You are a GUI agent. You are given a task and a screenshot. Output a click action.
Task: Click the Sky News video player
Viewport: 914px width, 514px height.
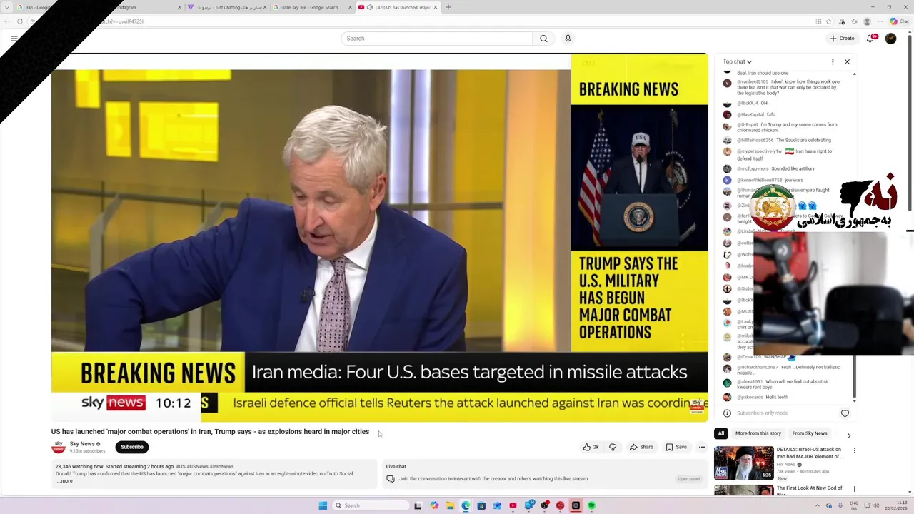380,238
